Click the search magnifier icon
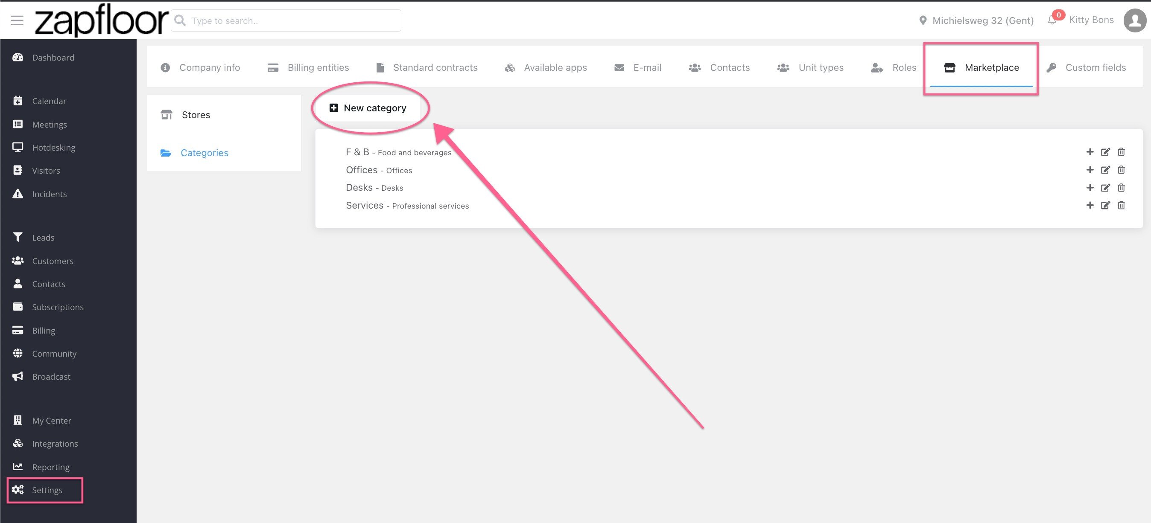The height and width of the screenshot is (523, 1151). (x=180, y=20)
